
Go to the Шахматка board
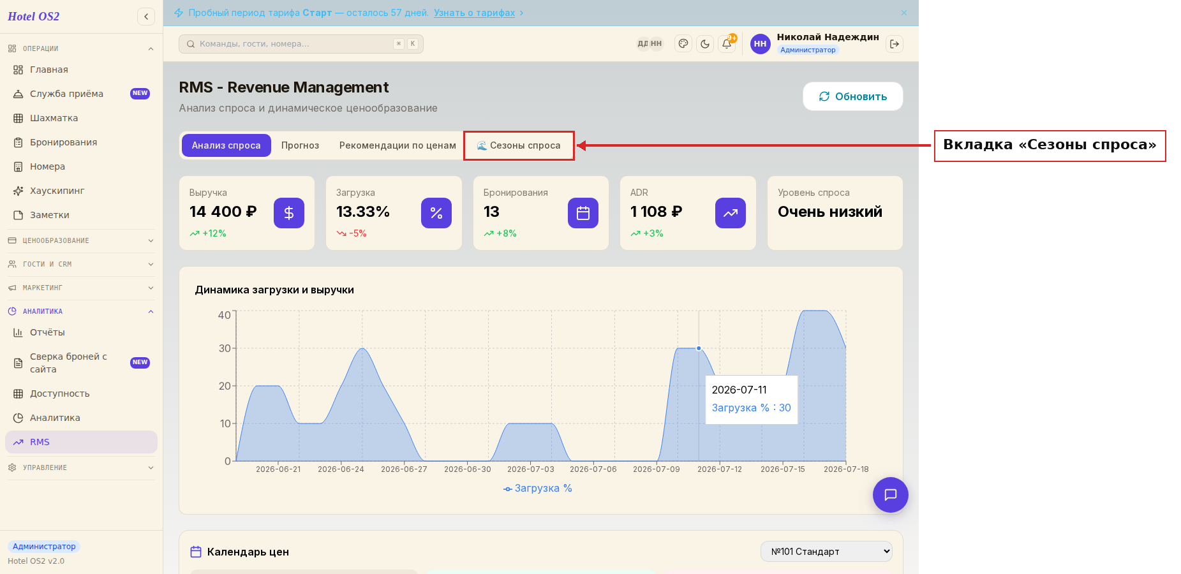(81, 118)
